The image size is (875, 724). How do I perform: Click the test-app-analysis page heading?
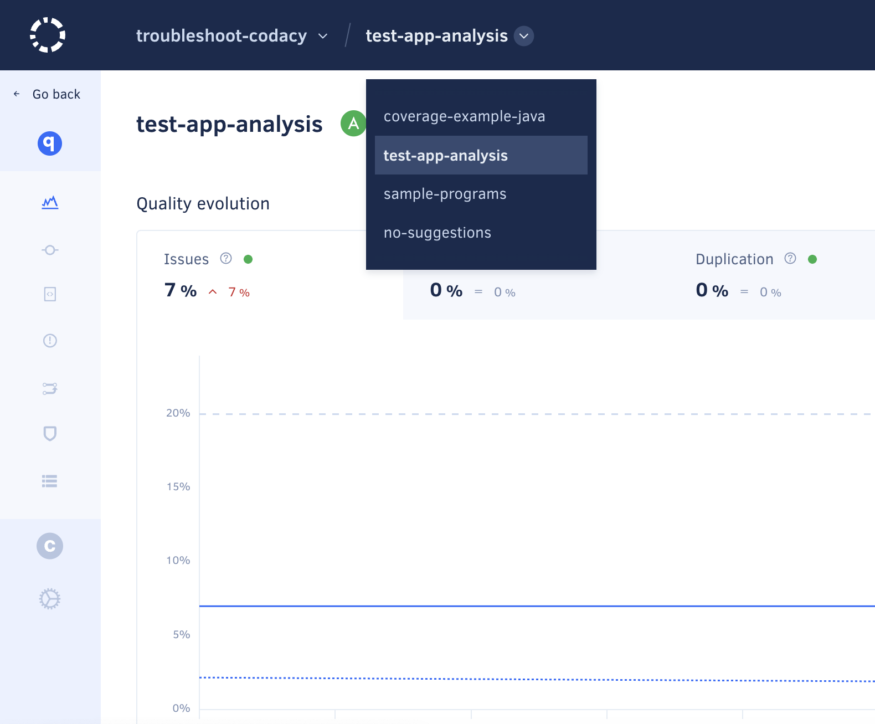pos(229,124)
